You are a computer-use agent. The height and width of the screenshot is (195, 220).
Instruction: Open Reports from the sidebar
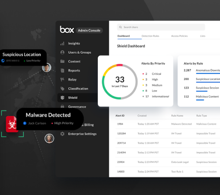(x=74, y=70)
